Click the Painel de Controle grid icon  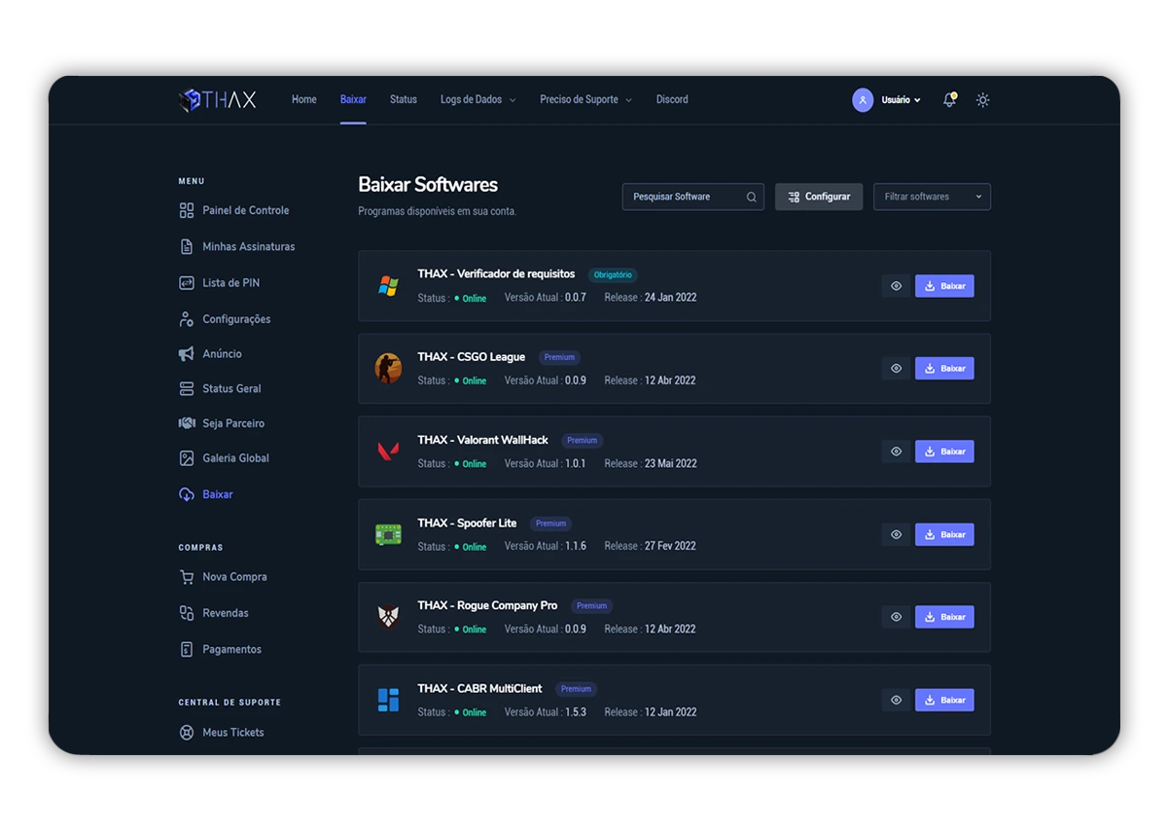click(187, 210)
